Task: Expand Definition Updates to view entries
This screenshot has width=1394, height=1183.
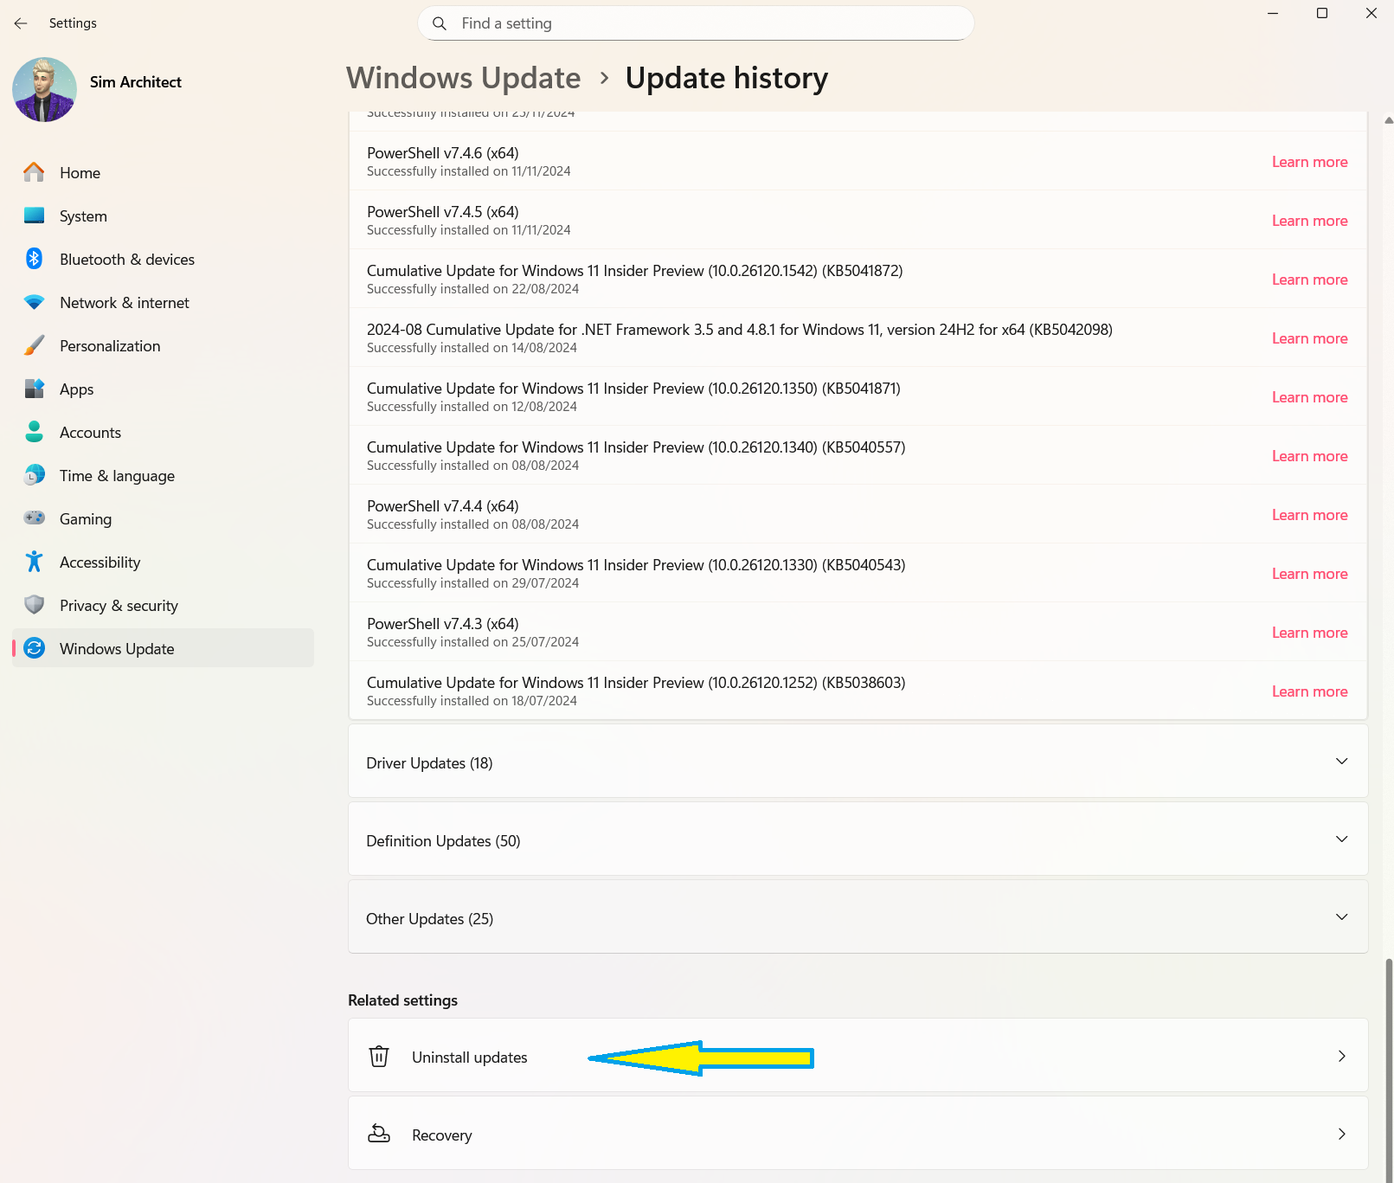Action: tap(1342, 839)
